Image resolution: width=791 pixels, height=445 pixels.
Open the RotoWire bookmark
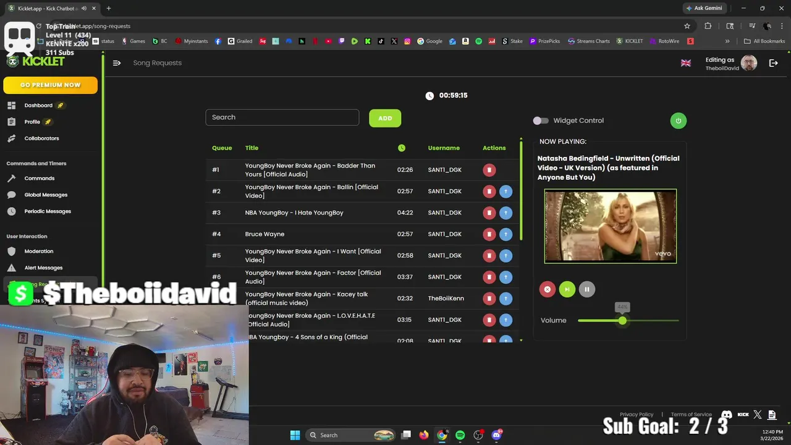coord(664,41)
